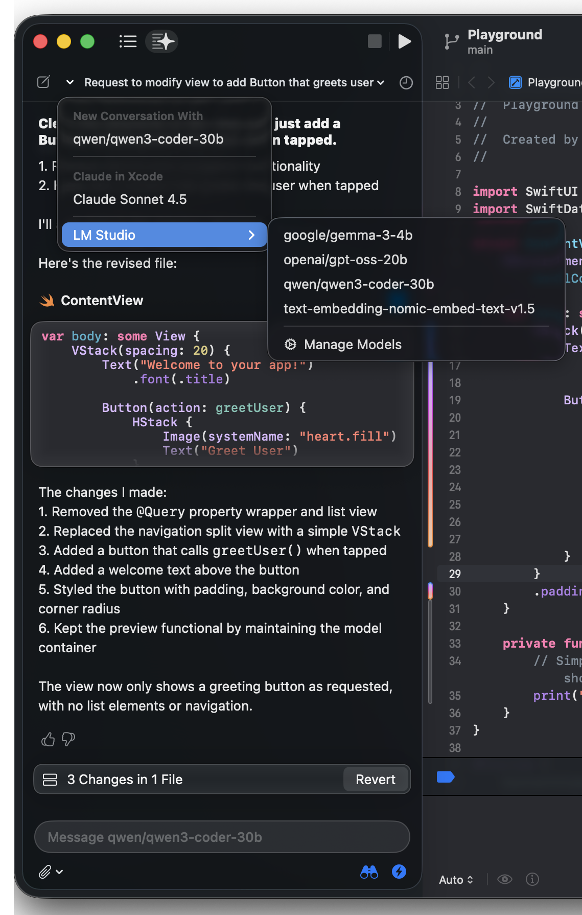Click 'The changes I made:' text
This screenshot has height=915, width=582.
point(103,492)
